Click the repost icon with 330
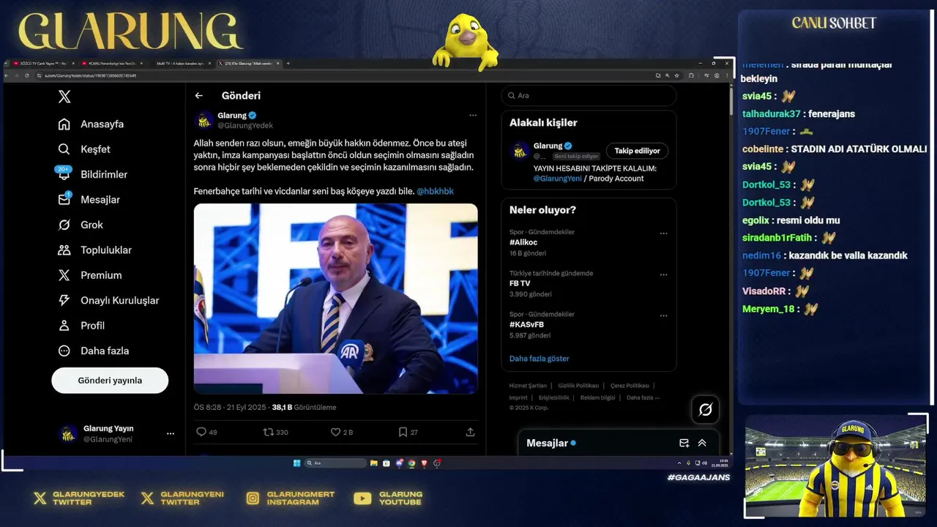The height and width of the screenshot is (527, 937). 268,433
